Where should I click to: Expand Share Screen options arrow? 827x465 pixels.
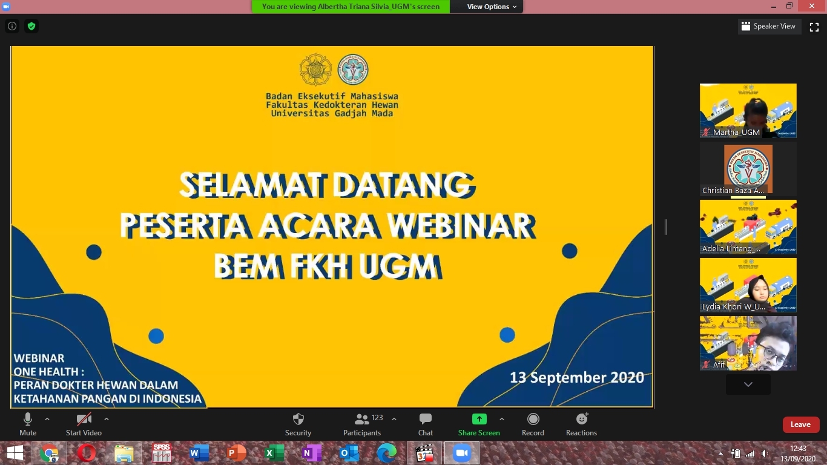tap(501, 419)
